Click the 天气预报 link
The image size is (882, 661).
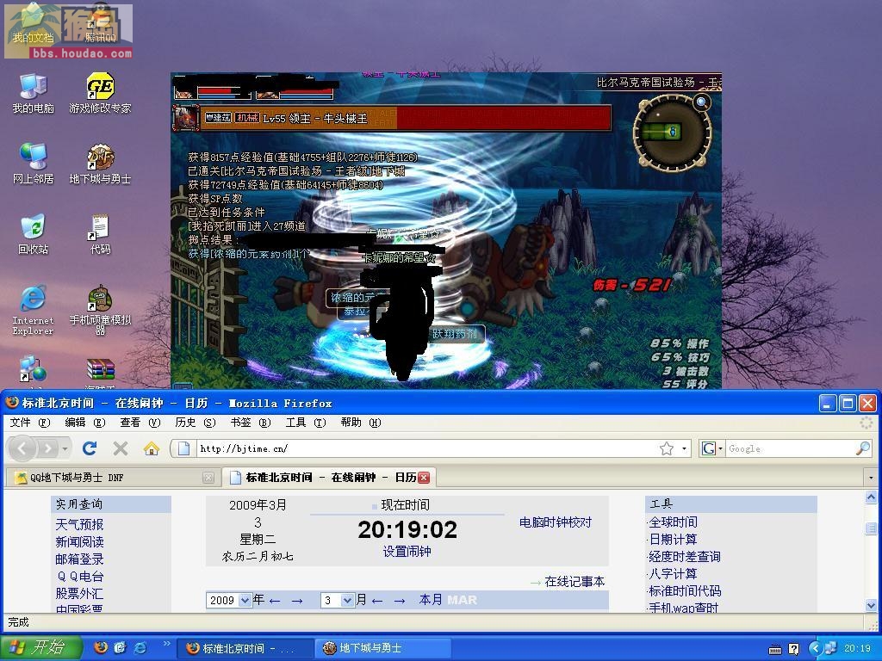tap(79, 524)
